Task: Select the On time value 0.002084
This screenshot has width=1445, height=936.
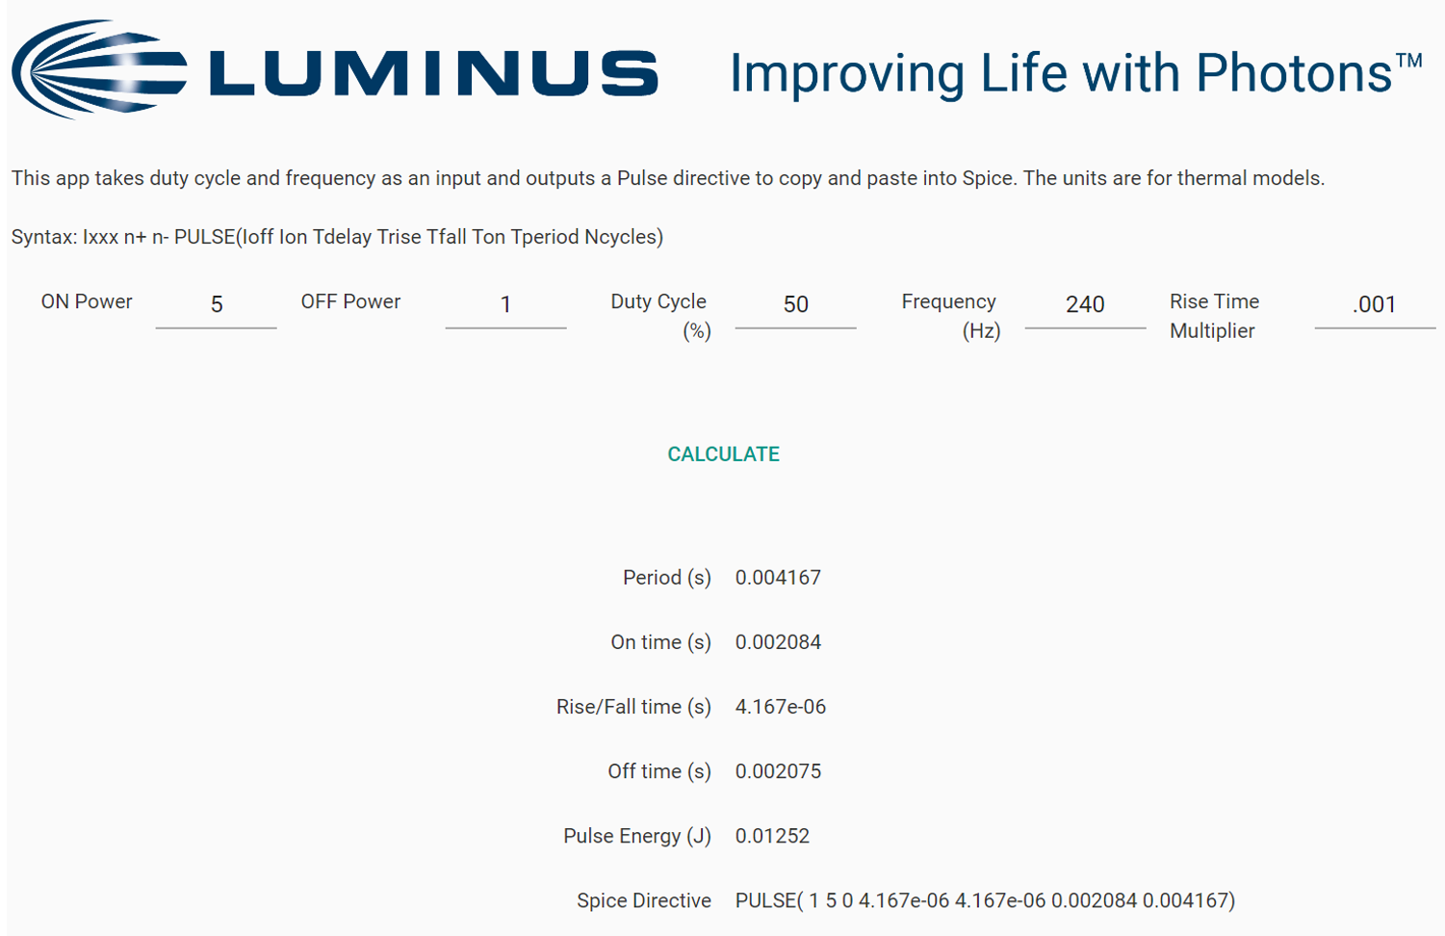Action: coord(778,642)
